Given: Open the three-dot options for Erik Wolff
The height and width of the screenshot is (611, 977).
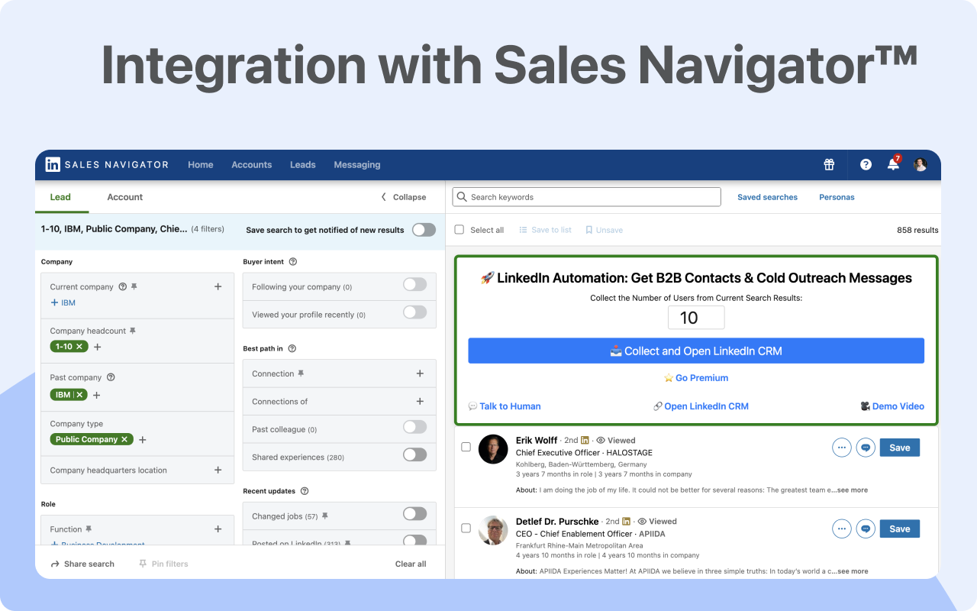Looking at the screenshot, I should tap(841, 447).
